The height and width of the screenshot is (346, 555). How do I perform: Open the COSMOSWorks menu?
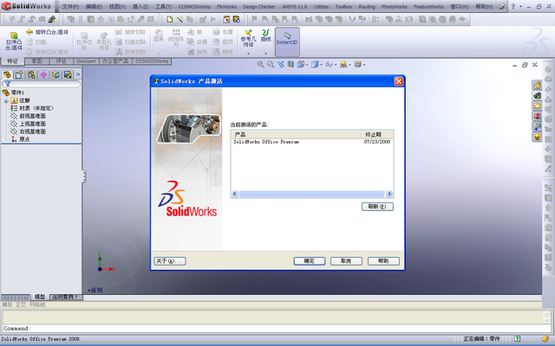(194, 7)
